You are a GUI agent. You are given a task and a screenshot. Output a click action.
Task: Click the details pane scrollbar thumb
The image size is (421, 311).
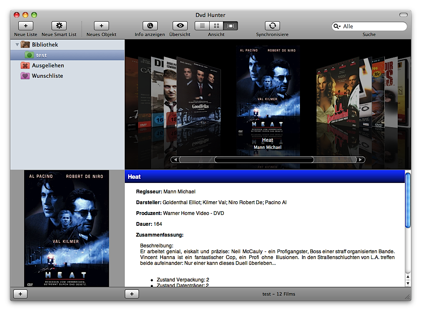tap(408, 200)
